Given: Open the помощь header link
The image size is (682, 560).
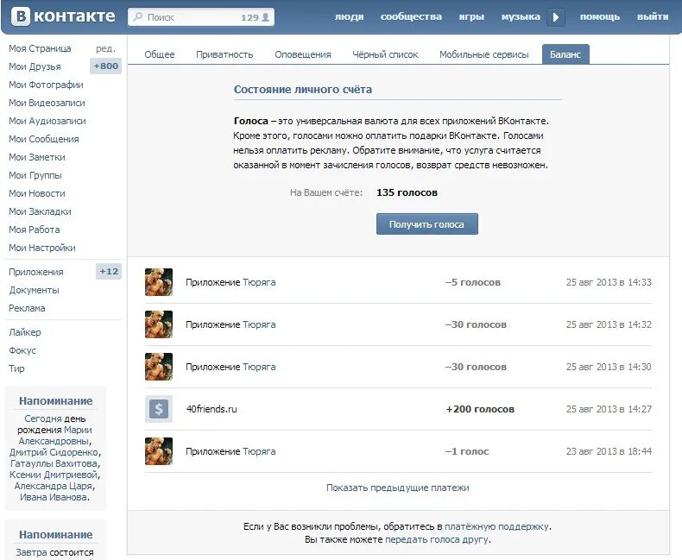Looking at the screenshot, I should click(600, 16).
